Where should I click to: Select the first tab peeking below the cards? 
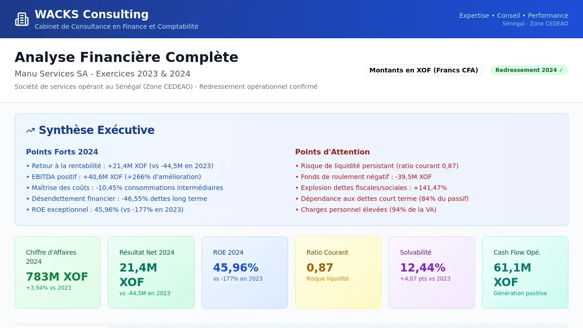[x=62, y=326]
